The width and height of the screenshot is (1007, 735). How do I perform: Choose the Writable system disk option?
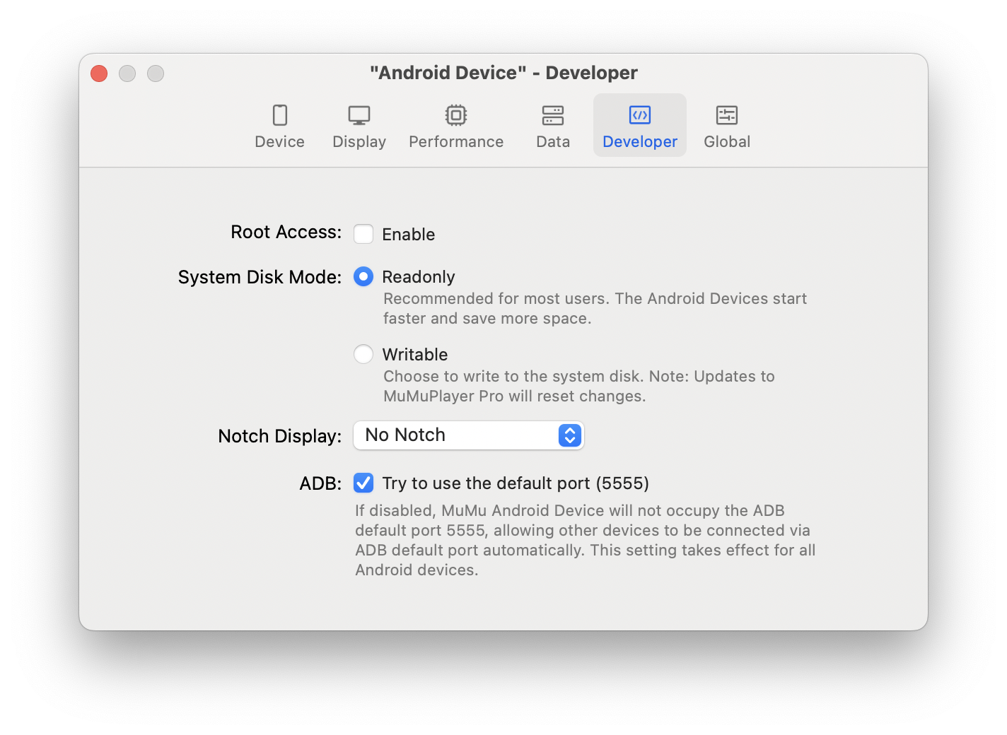363,354
